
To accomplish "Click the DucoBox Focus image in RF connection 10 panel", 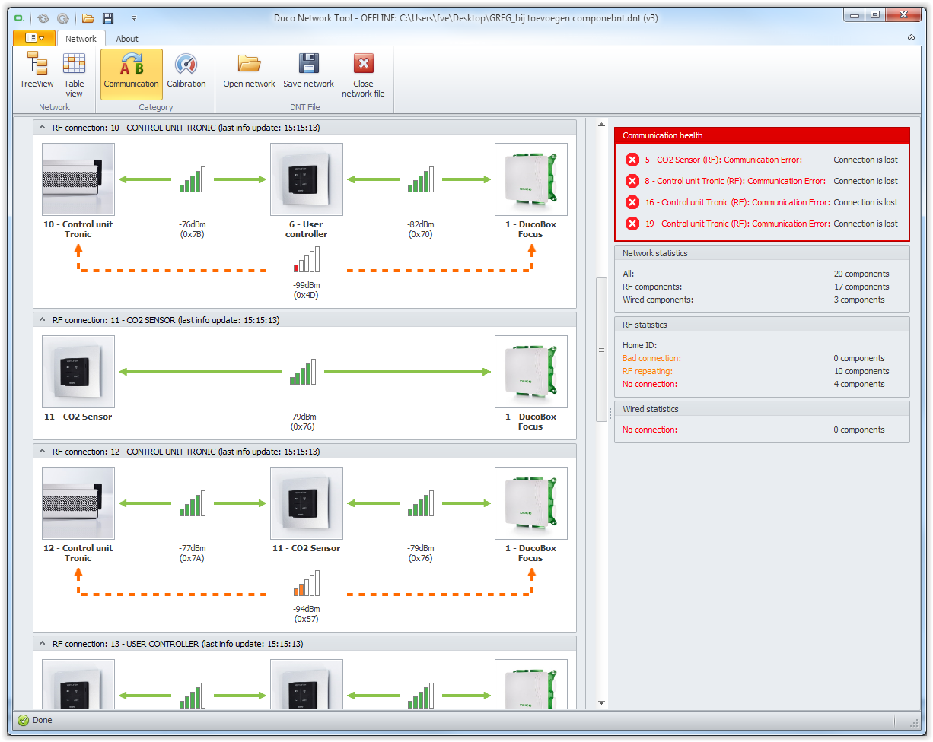I will (531, 179).
